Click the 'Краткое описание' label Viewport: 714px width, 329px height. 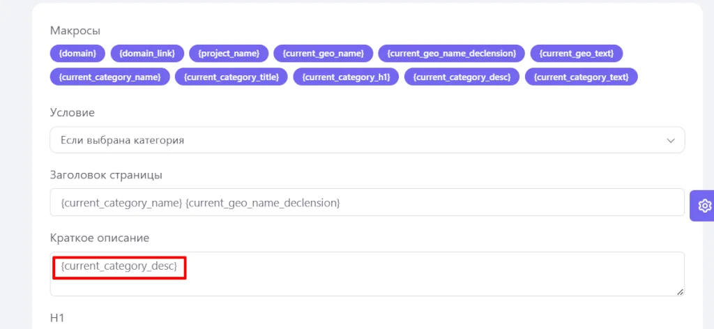point(100,238)
